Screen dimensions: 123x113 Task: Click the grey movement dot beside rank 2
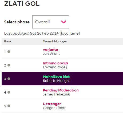[x=9, y=65]
